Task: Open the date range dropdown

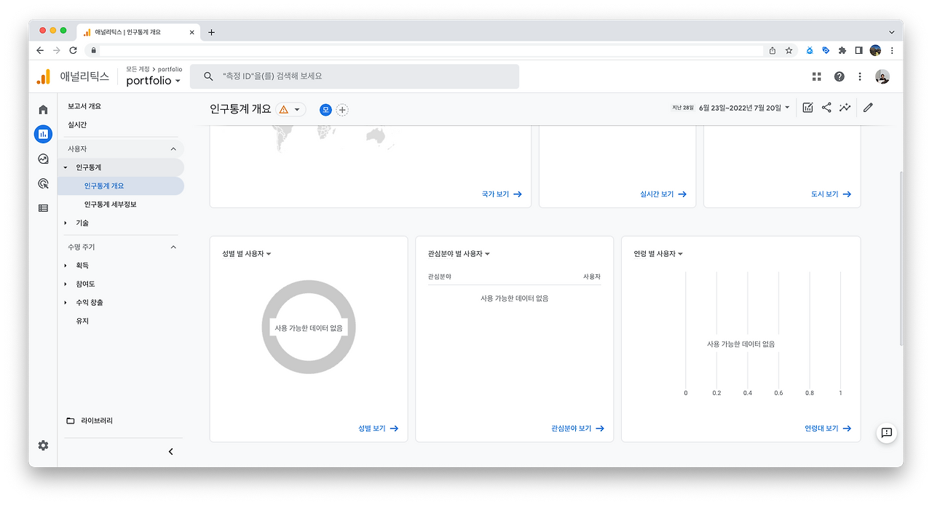Action: point(743,108)
